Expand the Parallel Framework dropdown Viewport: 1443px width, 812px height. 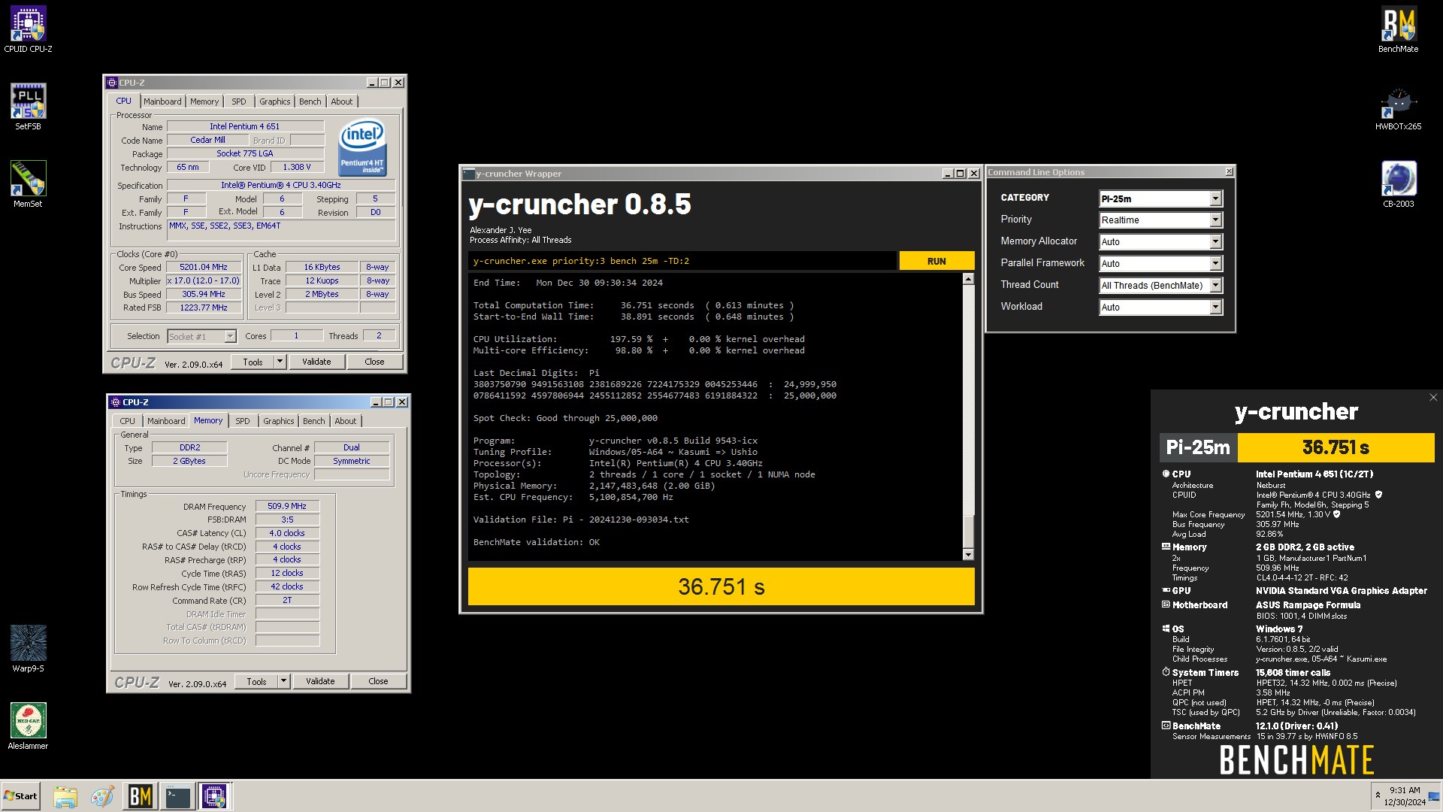[1160, 264]
